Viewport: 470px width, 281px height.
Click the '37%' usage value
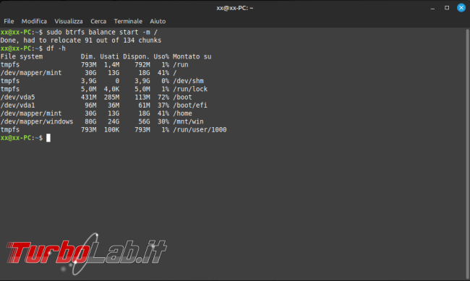163,105
